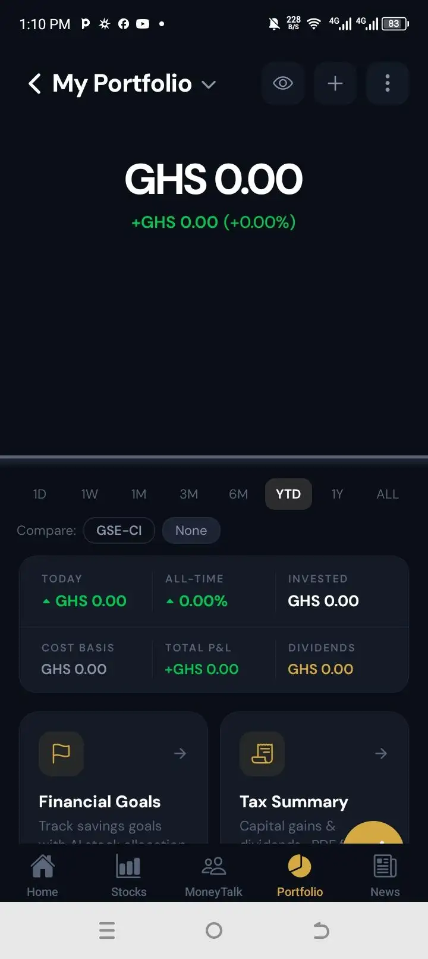Select the None compare option
428x959 pixels.
click(x=191, y=531)
